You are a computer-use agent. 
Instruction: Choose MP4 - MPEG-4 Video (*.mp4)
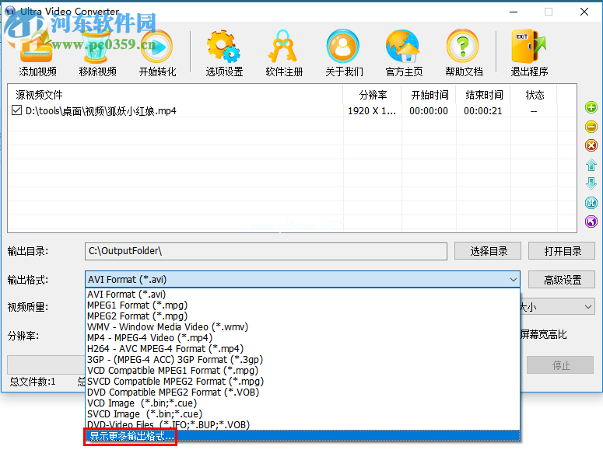pyautogui.click(x=302, y=338)
